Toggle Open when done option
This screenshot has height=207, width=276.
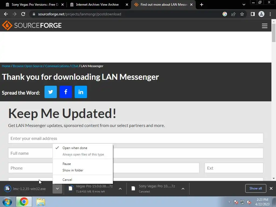pyautogui.click(x=83, y=148)
